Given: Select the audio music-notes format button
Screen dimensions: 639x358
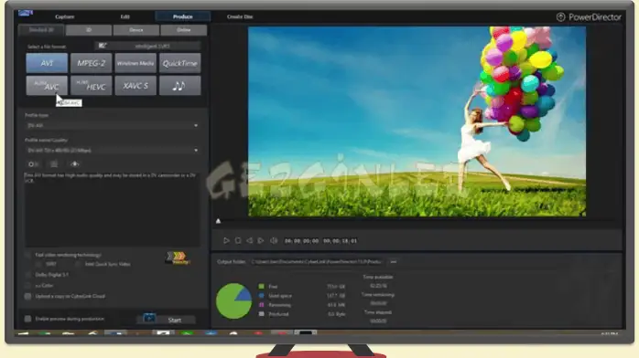Looking at the screenshot, I should pyautogui.click(x=180, y=86).
